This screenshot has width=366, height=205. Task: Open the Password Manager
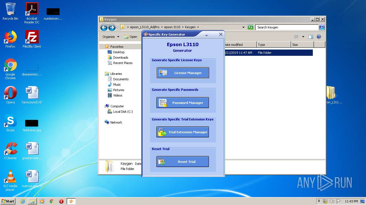(x=182, y=102)
